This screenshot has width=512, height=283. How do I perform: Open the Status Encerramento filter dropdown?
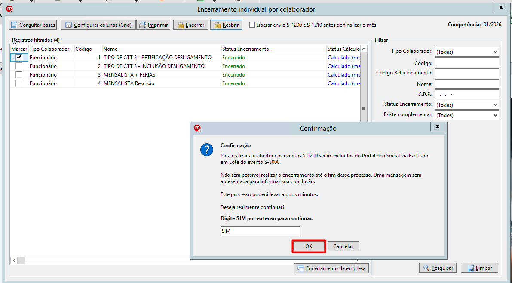click(466, 105)
